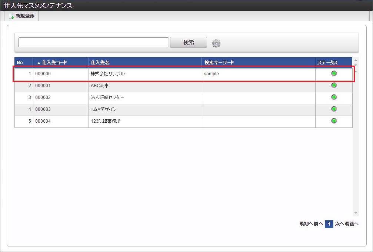This screenshot has height=252, width=373.
Task: Click the keyword search input field
Action: 93,42
